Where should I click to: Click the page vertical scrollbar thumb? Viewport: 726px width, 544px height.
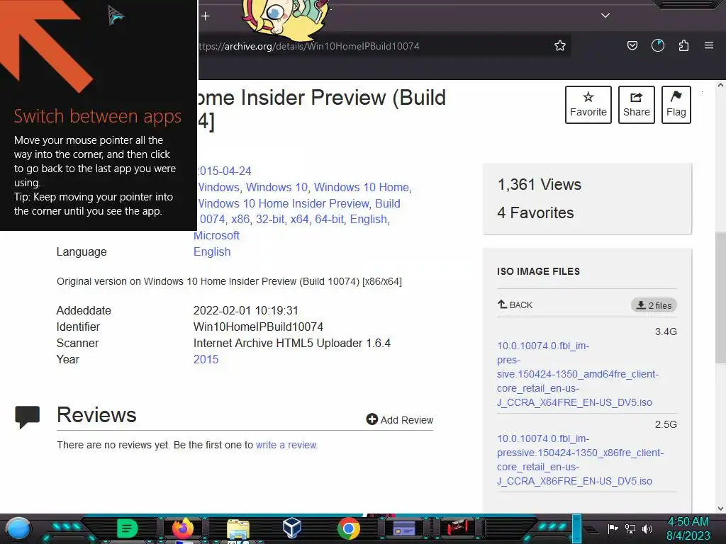coord(720,298)
